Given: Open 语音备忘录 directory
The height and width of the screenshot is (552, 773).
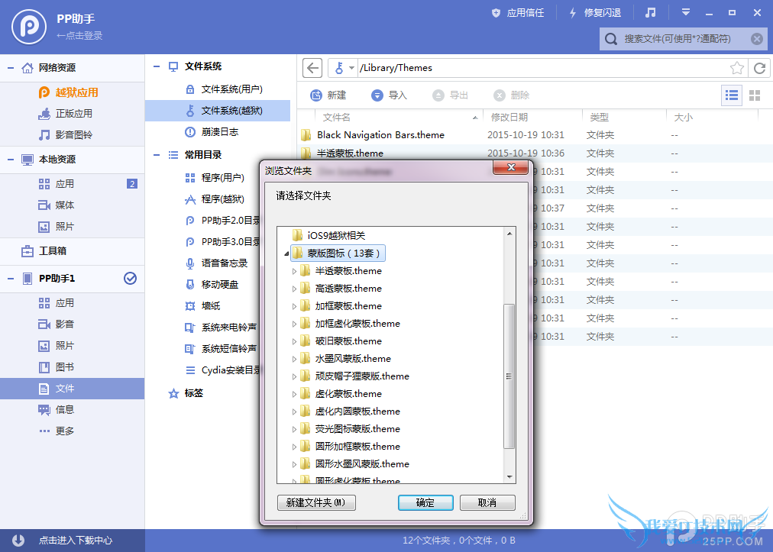Looking at the screenshot, I should [216, 263].
